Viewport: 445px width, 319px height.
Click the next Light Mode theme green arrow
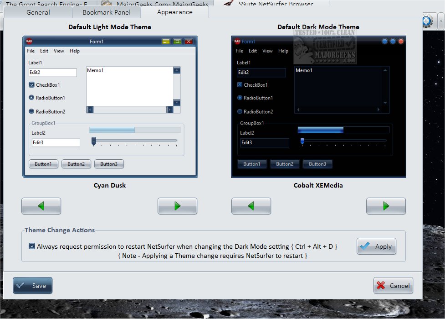[177, 206]
